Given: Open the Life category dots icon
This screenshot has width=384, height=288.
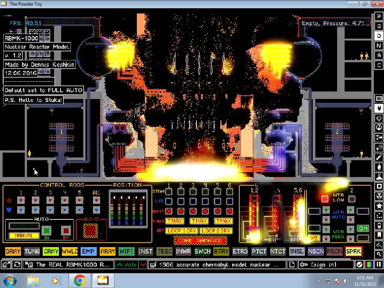Looking at the screenshot, I should pos(379,216).
